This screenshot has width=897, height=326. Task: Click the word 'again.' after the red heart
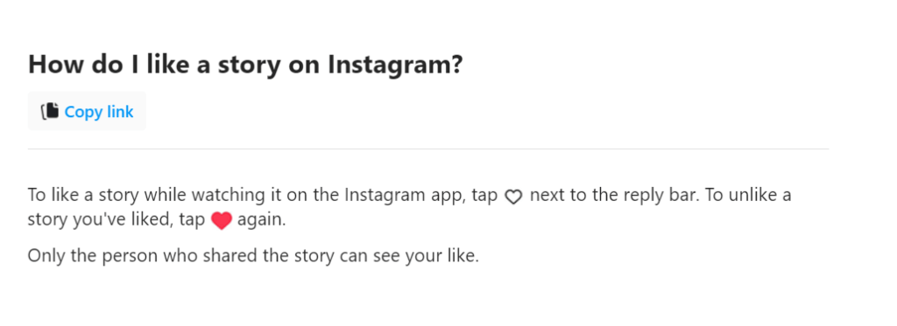point(261,220)
